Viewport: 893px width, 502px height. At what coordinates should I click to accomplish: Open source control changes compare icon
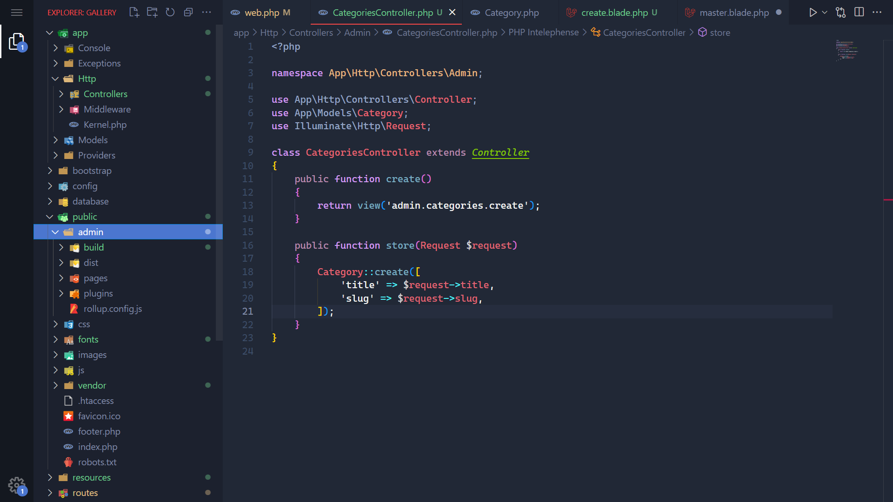pos(841,13)
